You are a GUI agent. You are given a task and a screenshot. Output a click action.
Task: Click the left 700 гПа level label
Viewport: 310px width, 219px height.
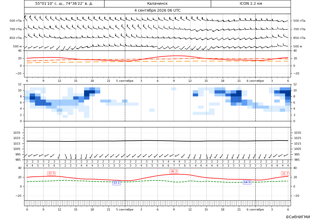(x=16, y=29)
